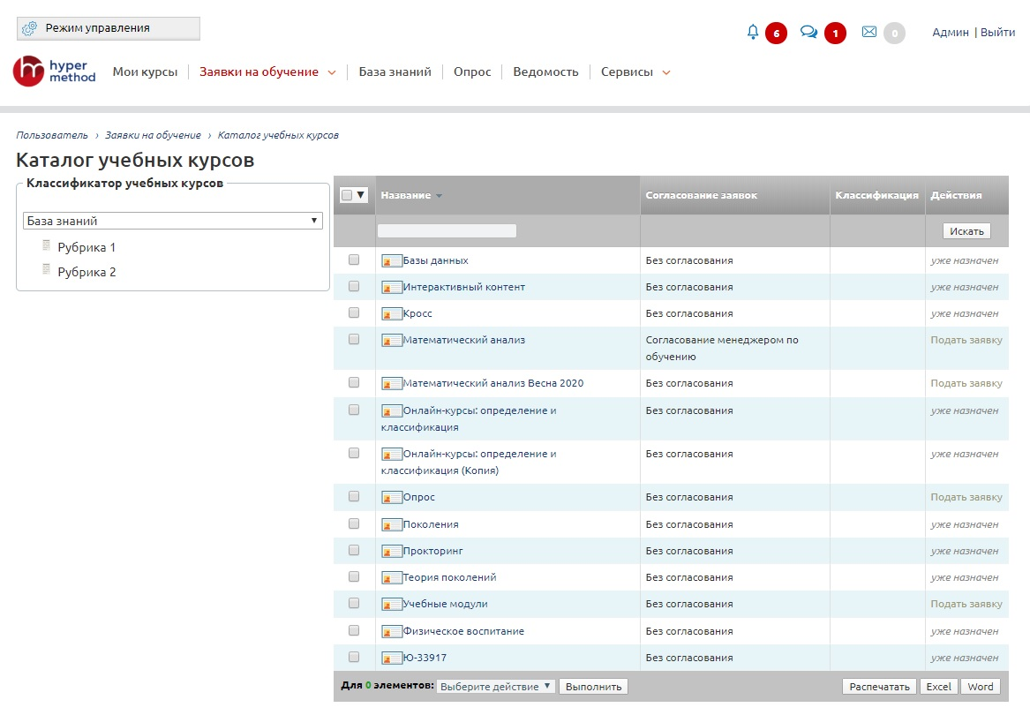
Task: Tick the checkbox for Опрос course
Action: pyautogui.click(x=354, y=496)
